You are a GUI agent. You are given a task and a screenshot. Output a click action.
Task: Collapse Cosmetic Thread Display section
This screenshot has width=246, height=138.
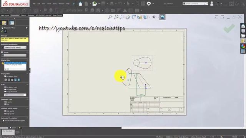click(27, 108)
